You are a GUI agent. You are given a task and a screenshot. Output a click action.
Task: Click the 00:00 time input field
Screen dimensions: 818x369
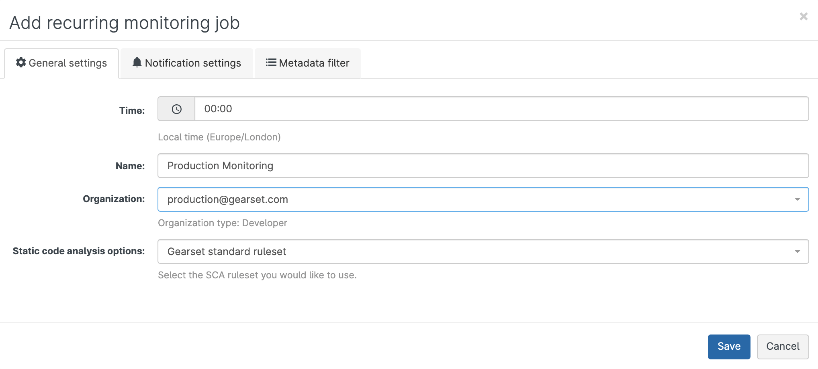click(x=501, y=109)
